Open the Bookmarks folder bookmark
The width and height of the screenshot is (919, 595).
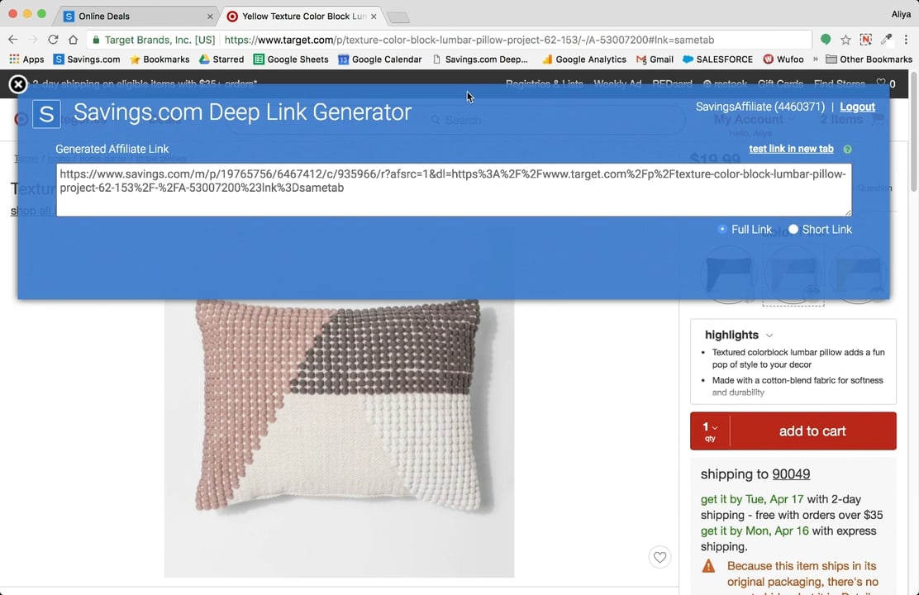pos(160,59)
